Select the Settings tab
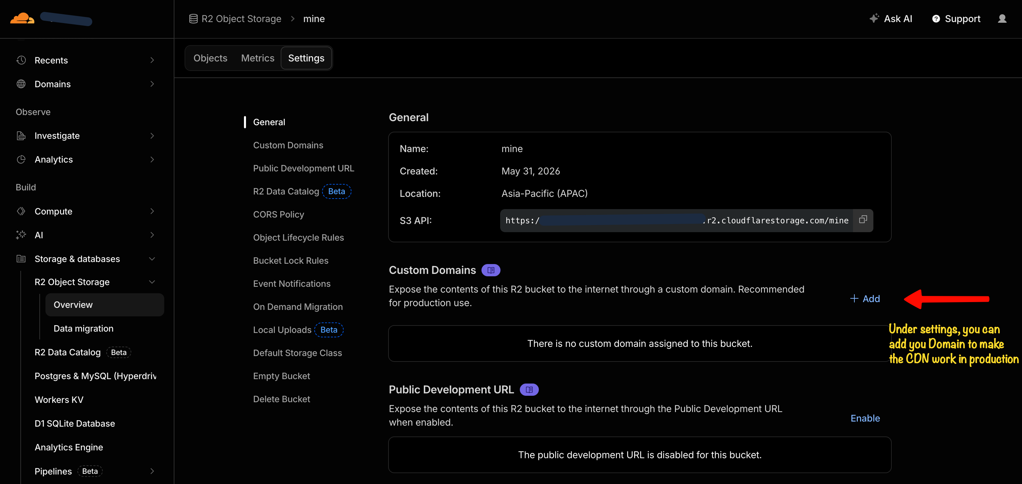 pos(306,58)
